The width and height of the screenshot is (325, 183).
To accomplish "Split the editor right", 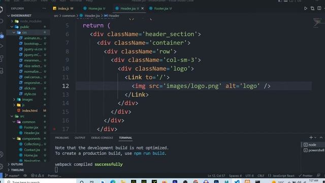I will (319, 9).
